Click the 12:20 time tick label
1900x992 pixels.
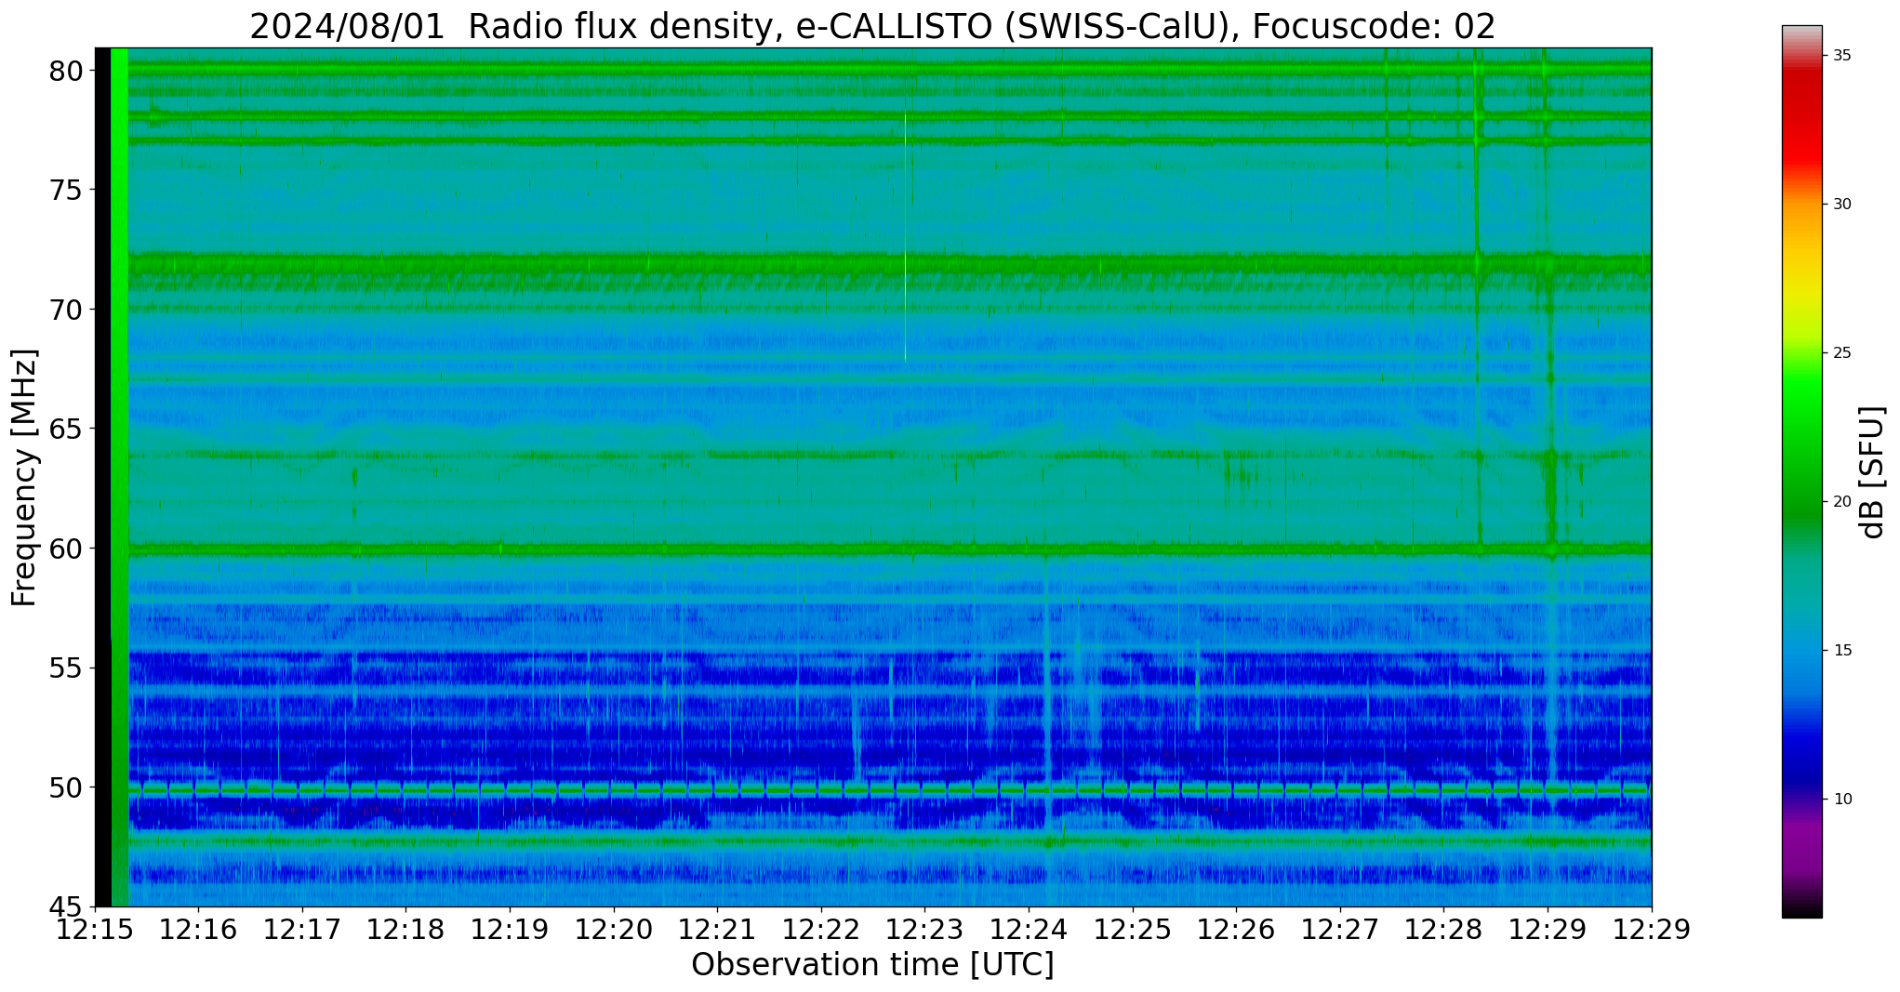tap(614, 930)
